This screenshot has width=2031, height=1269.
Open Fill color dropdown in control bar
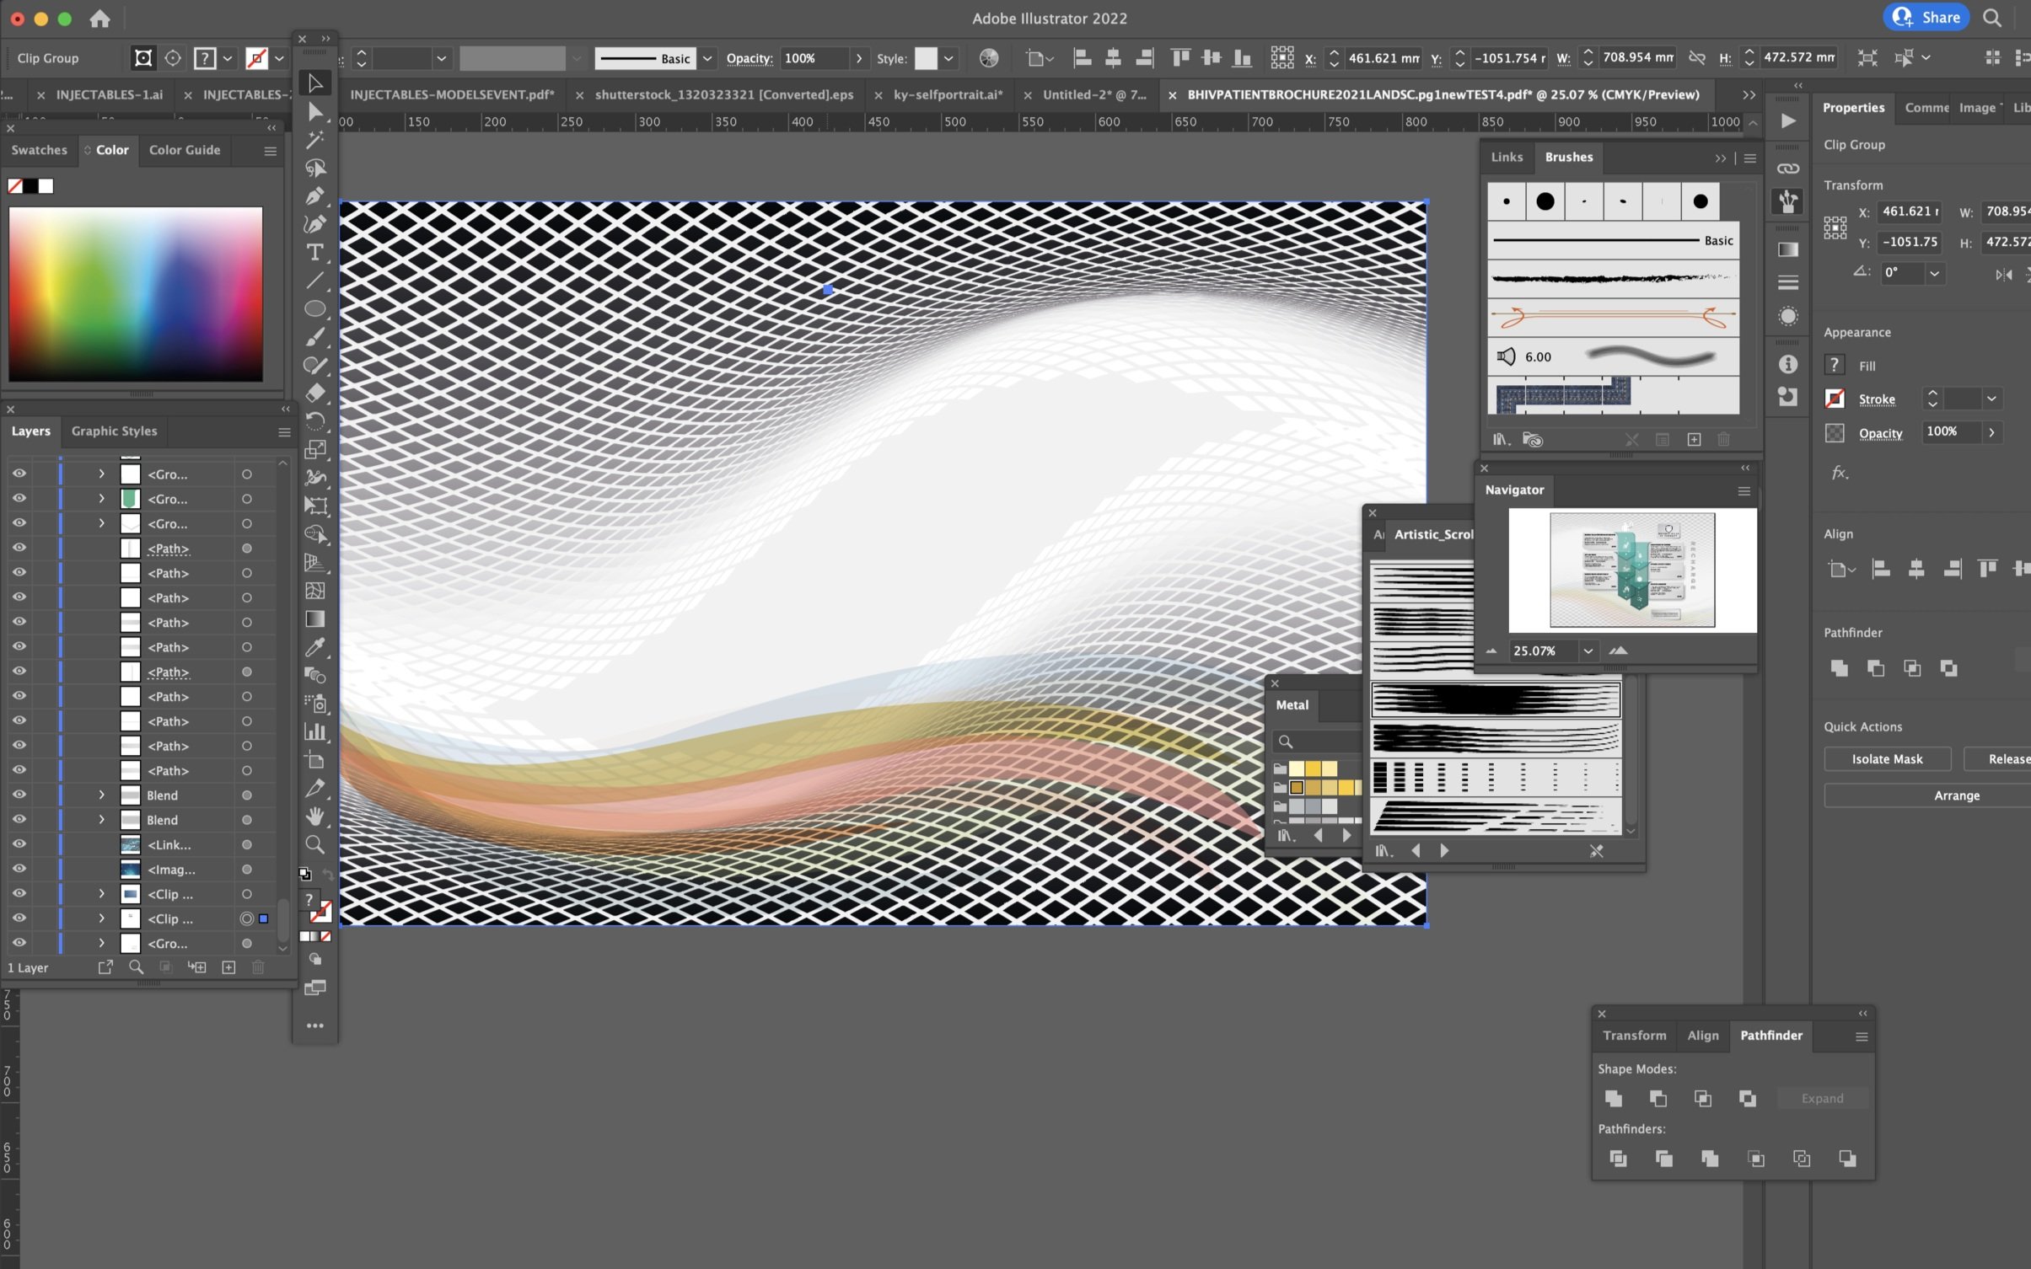click(227, 58)
